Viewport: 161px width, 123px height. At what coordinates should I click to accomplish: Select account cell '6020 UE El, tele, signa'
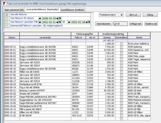coord(139,116)
